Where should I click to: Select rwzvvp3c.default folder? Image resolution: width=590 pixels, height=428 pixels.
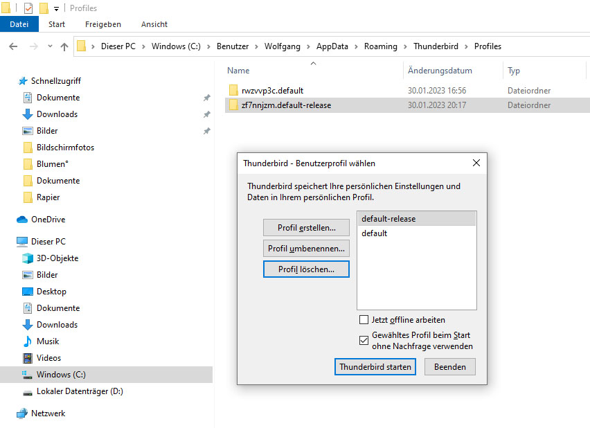[x=272, y=91]
